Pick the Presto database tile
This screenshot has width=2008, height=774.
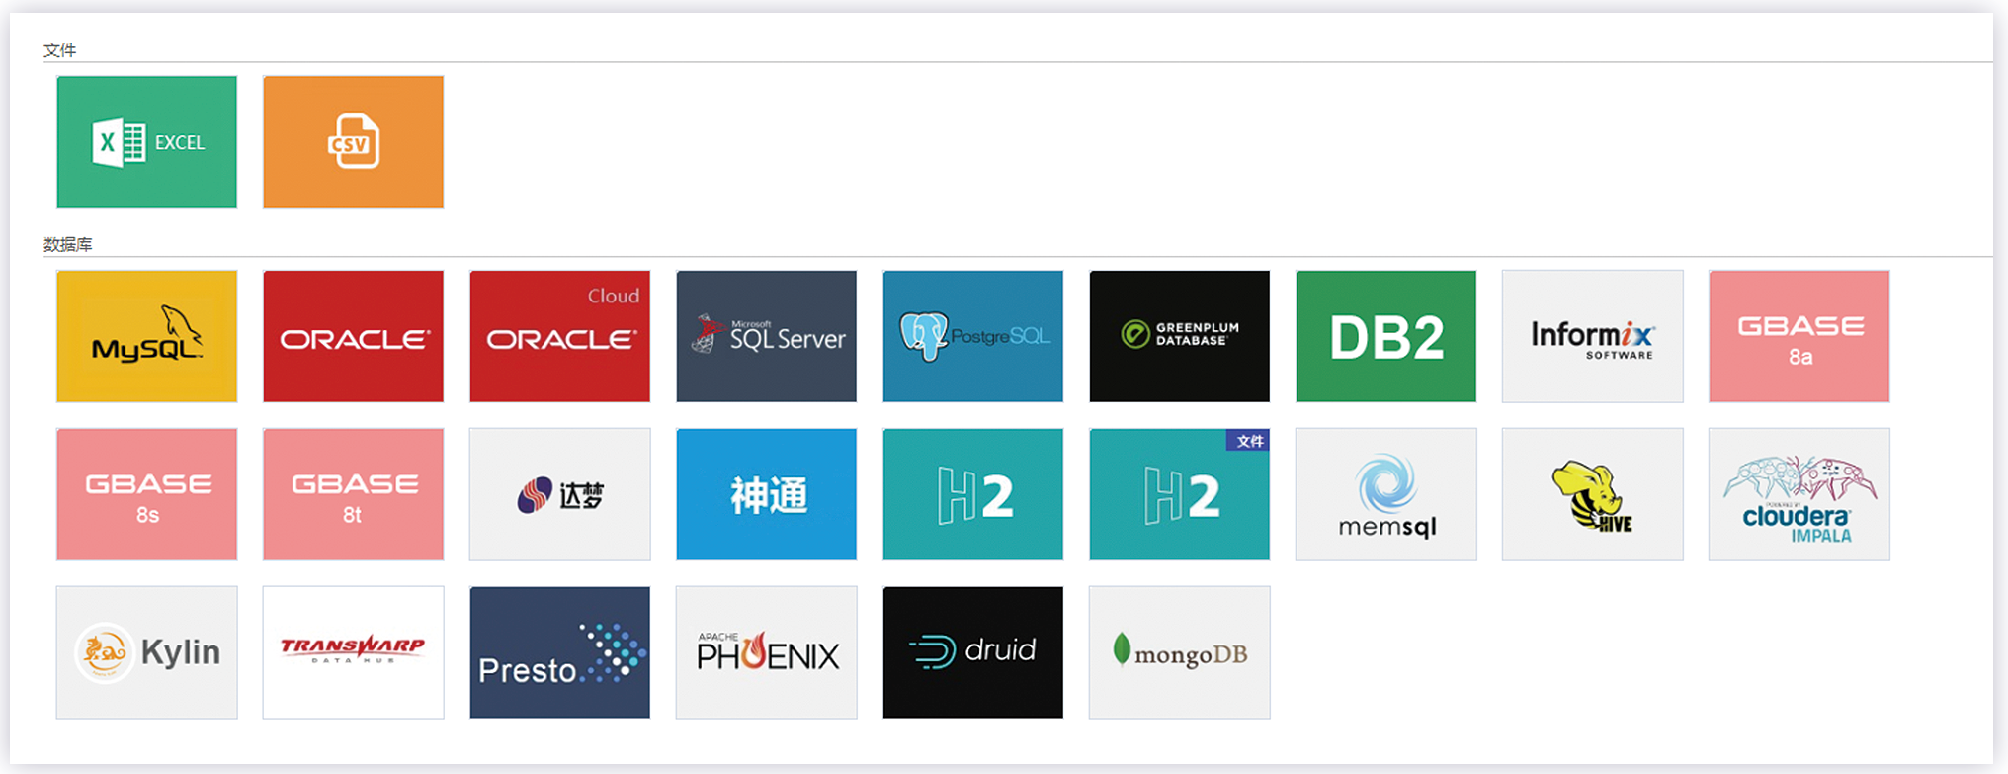pos(559,652)
